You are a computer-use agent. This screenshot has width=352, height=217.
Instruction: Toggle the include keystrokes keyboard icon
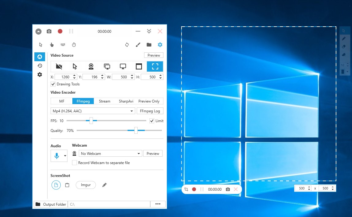pos(63,45)
